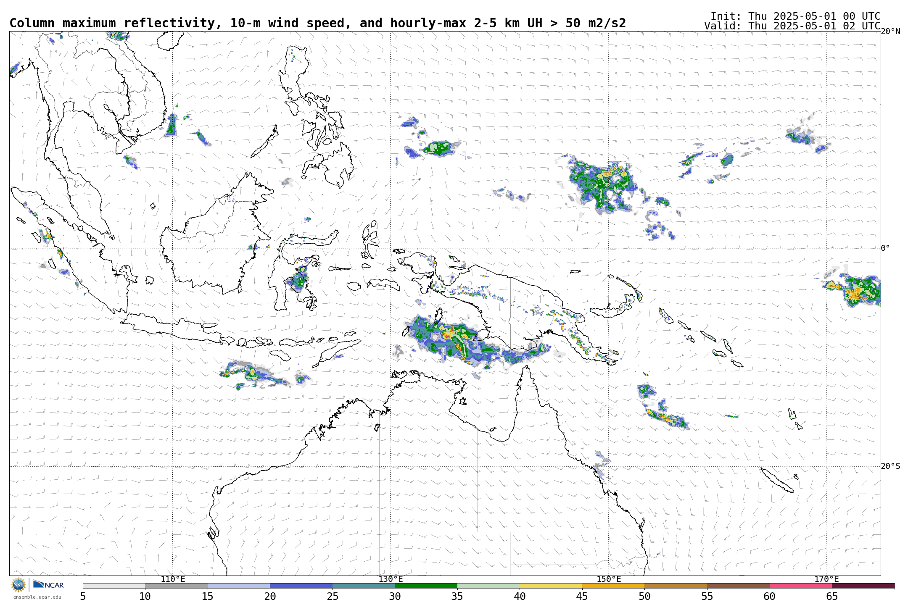
Task: Click the pink 60-65 dBZ swatch
Action: coord(801,586)
